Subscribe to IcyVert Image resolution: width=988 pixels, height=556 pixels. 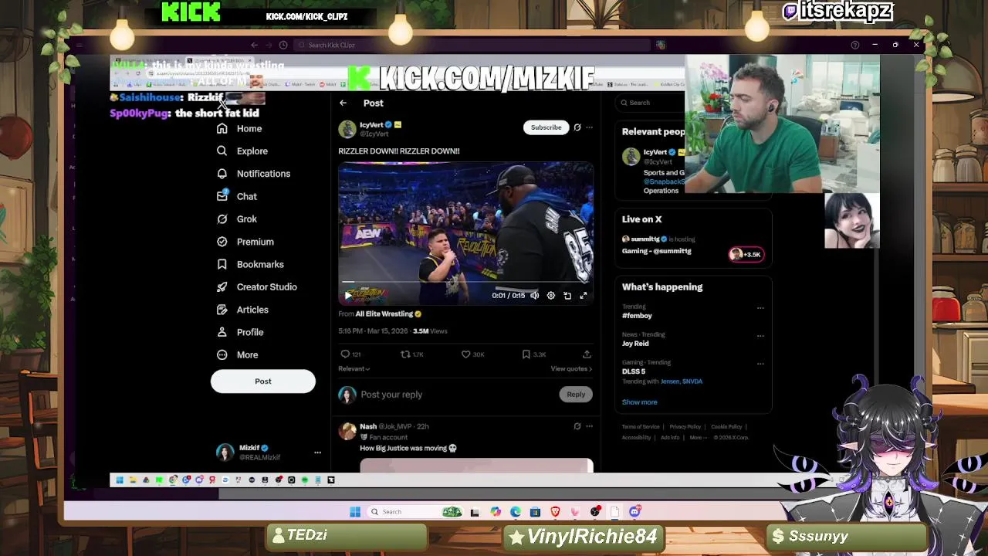point(546,127)
